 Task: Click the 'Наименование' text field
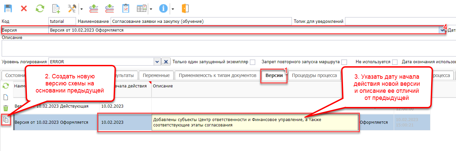point(201,22)
